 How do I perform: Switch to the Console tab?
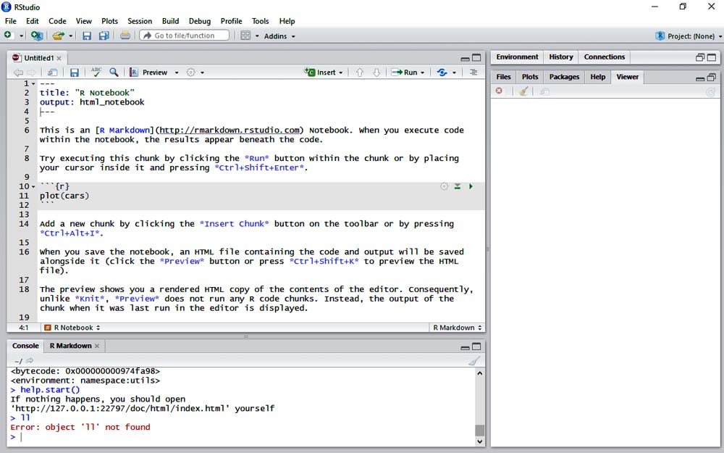[x=25, y=346]
